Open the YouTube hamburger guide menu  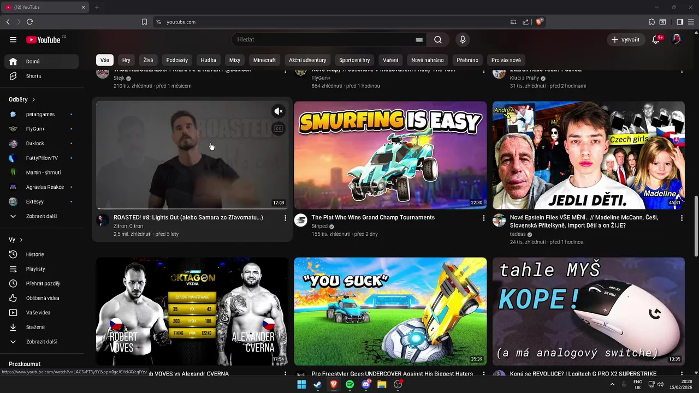[13, 39]
